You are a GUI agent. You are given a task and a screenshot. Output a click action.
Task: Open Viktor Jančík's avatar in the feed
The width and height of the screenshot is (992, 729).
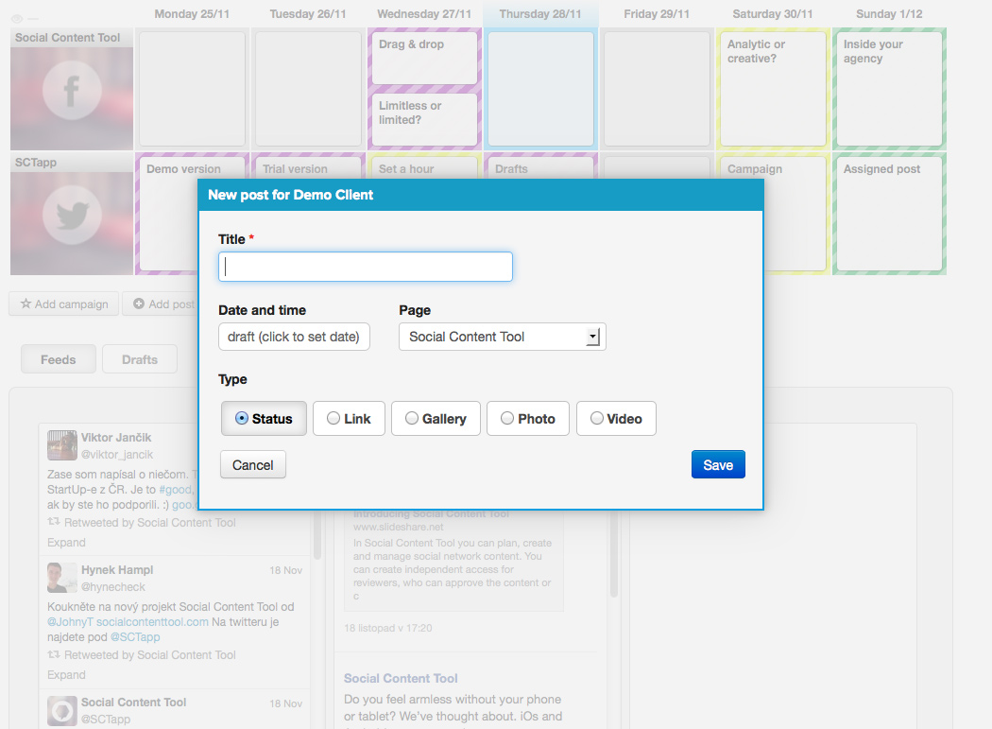pos(62,445)
